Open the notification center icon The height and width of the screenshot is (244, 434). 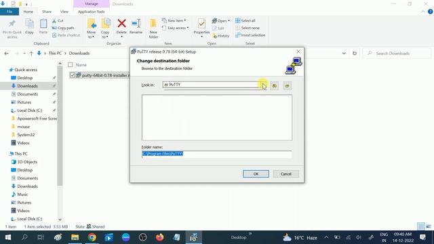click(x=422, y=237)
